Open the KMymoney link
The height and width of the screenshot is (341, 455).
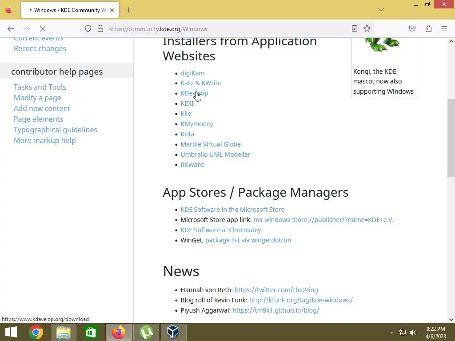197,124
